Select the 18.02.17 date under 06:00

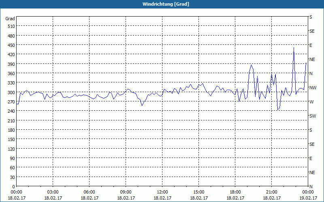(90, 198)
